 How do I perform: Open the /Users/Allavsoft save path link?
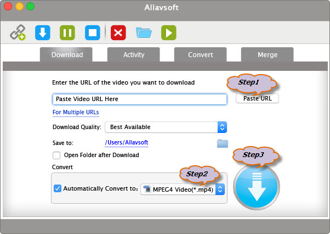pyautogui.click(x=127, y=142)
